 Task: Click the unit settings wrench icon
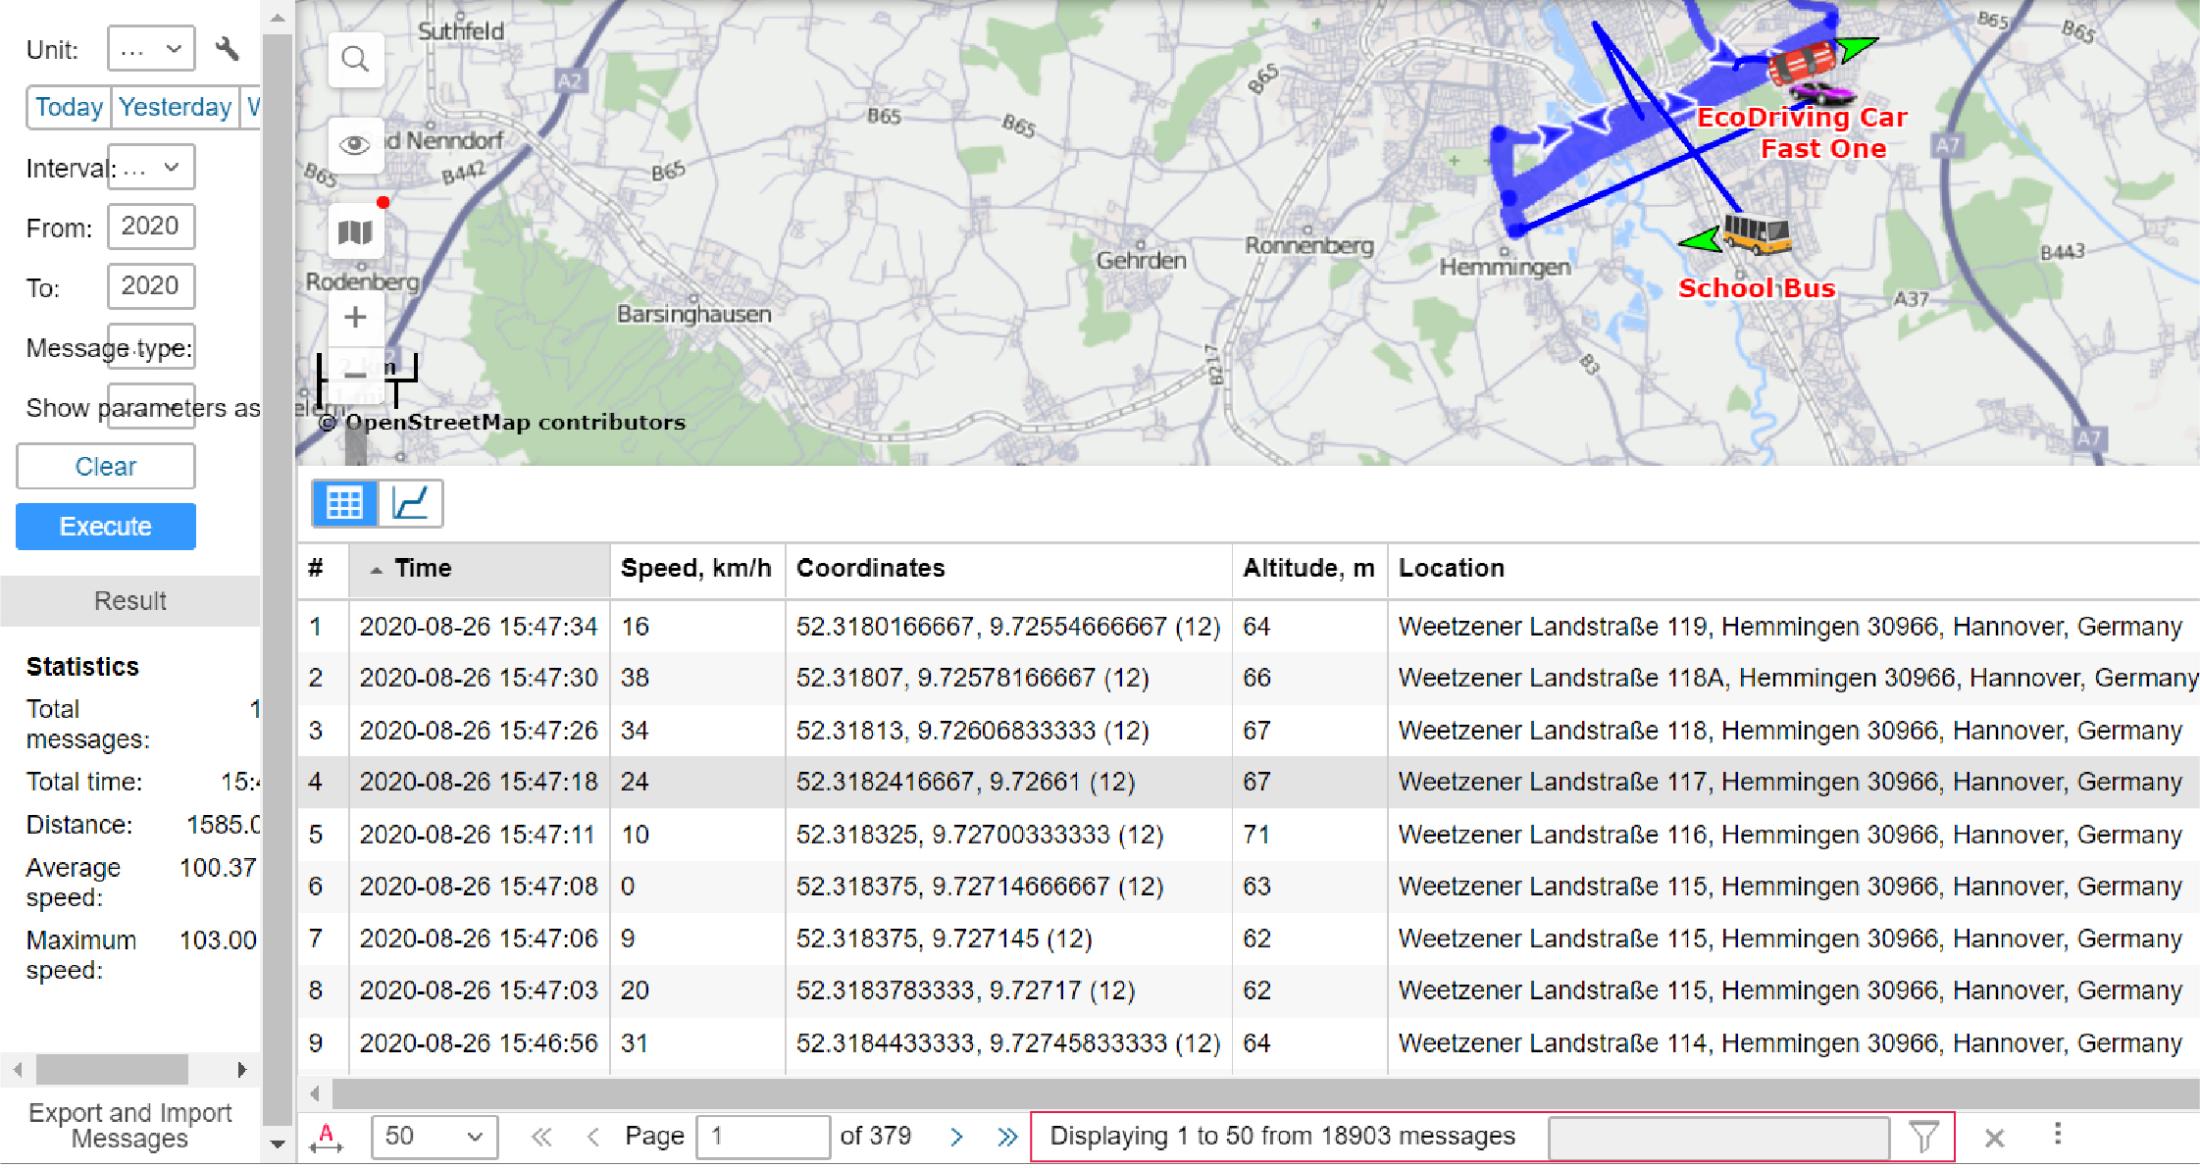pyautogui.click(x=227, y=48)
